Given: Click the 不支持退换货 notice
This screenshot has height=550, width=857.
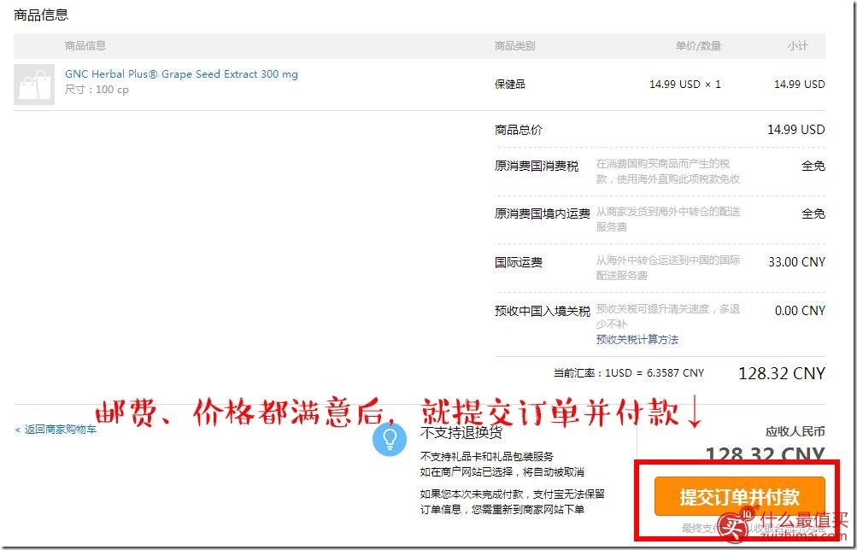Looking at the screenshot, I should click(x=461, y=433).
